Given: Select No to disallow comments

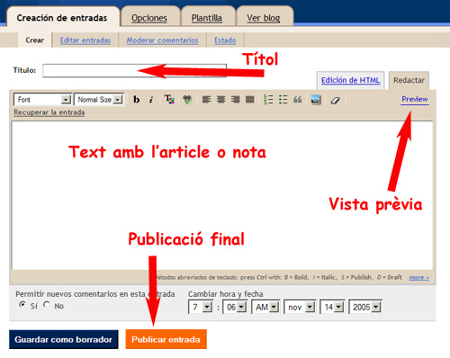Looking at the screenshot, I should (x=46, y=305).
